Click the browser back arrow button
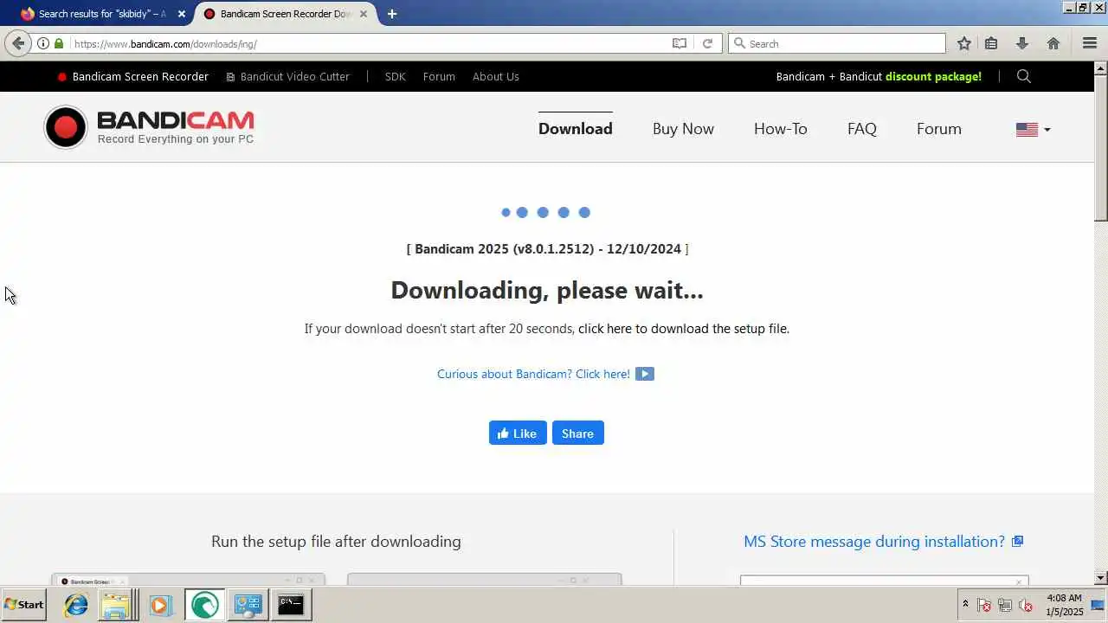 [x=18, y=43]
